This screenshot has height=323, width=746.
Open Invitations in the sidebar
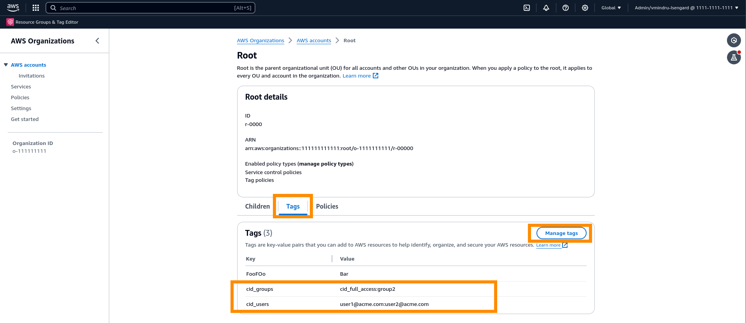(31, 76)
